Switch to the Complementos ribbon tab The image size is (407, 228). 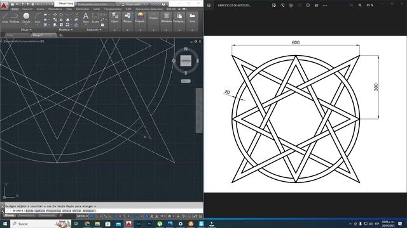113,9
